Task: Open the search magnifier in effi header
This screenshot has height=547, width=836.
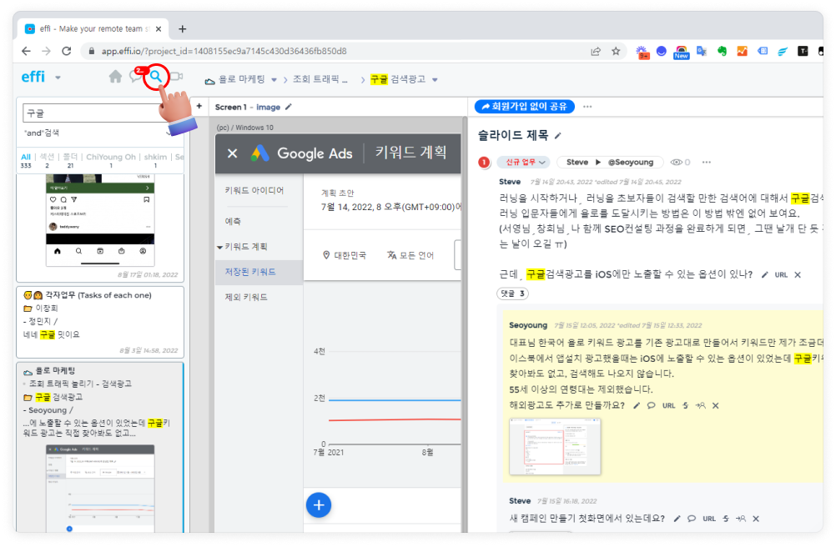Action: pyautogui.click(x=155, y=78)
